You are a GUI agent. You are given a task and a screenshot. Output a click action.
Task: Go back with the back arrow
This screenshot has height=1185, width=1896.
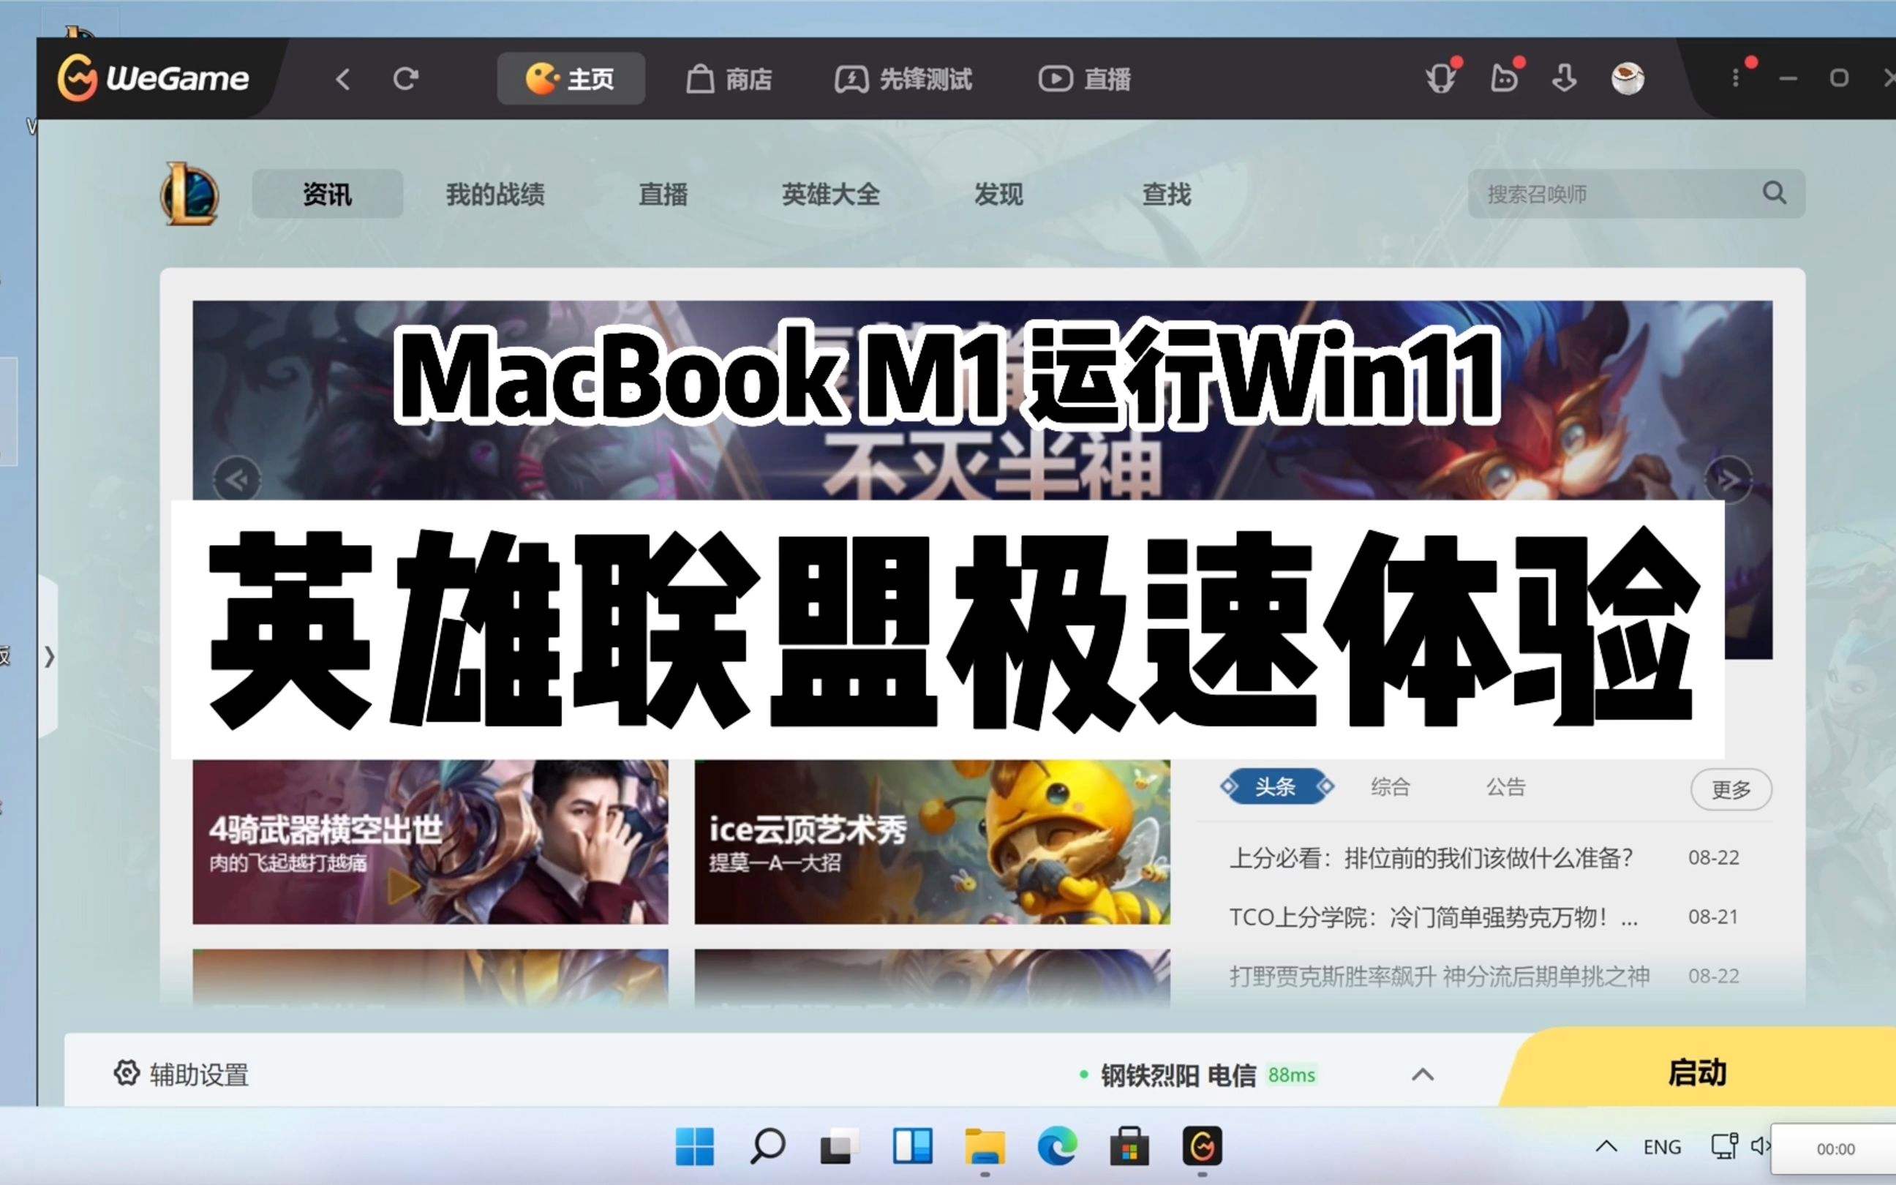coord(342,79)
